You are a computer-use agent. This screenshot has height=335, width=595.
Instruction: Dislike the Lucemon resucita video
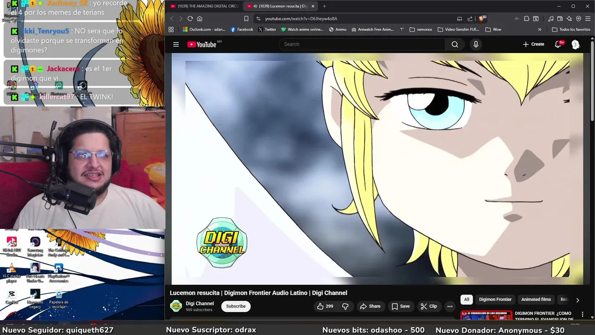[345, 306]
